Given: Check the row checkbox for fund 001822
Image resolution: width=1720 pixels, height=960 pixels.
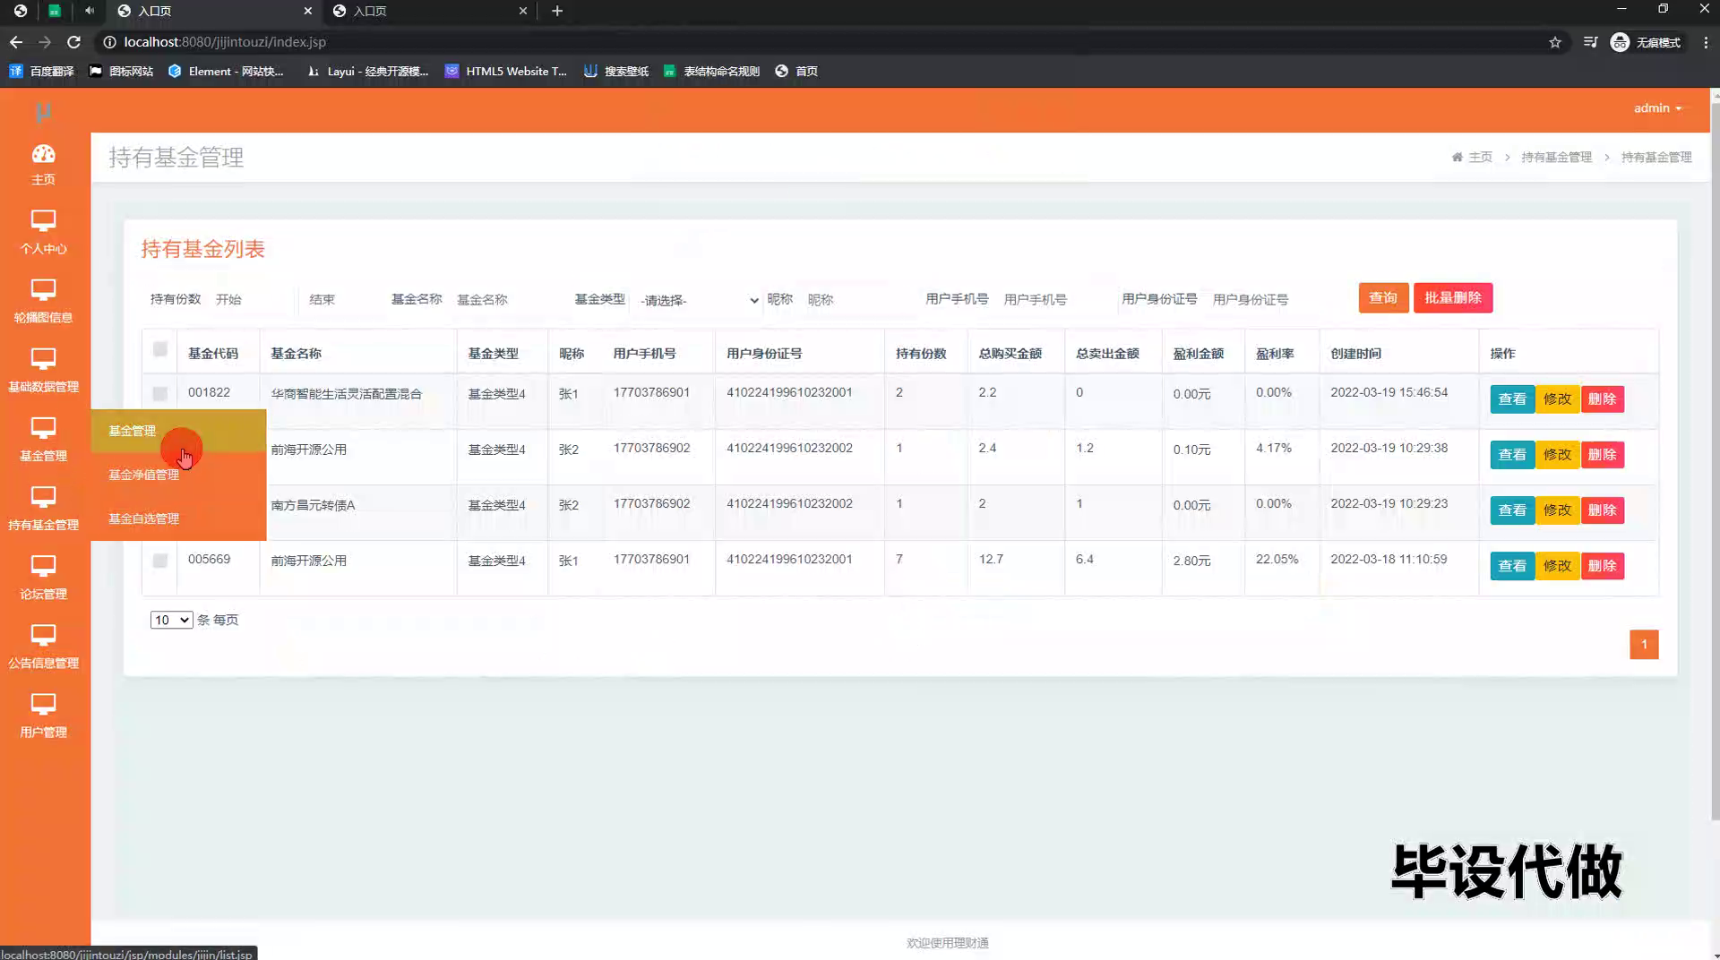Looking at the screenshot, I should [x=159, y=393].
